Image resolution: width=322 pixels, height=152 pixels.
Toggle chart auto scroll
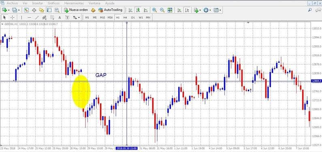coord(179,10)
